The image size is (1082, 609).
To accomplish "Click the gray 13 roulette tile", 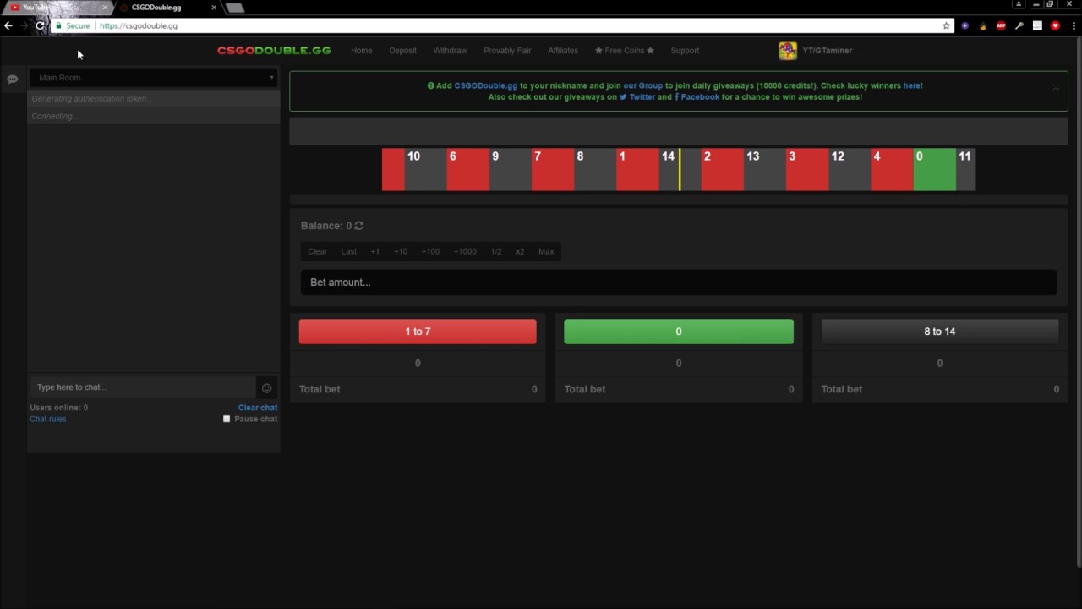I will 765,169.
